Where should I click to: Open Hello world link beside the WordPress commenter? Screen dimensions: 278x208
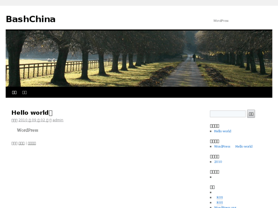tap(244, 147)
